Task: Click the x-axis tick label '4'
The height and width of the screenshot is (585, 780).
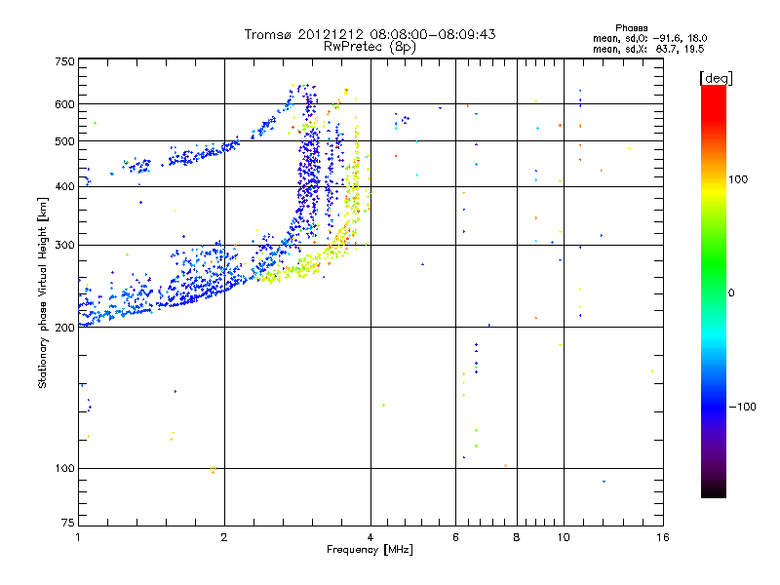Action: click(x=370, y=537)
